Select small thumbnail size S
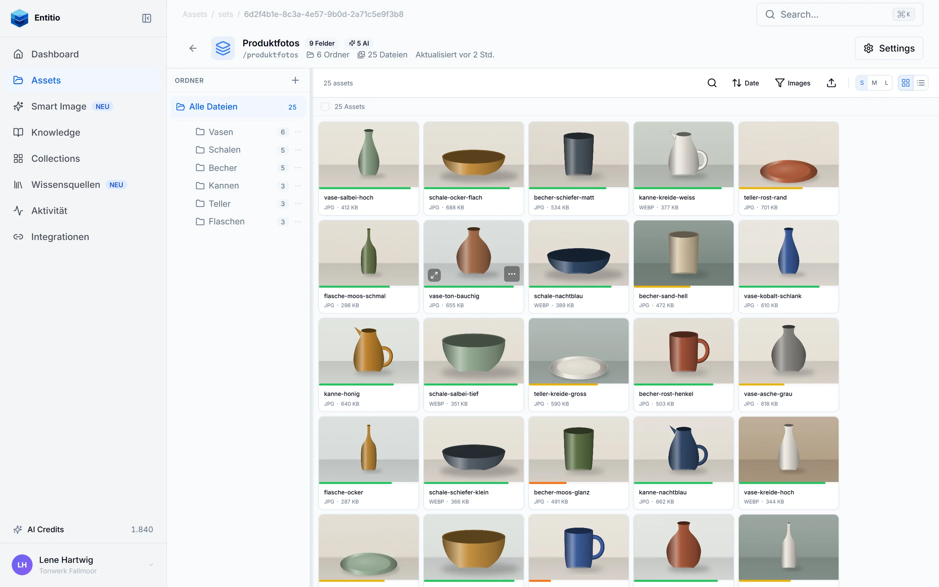The width and height of the screenshot is (939, 587). [862, 83]
